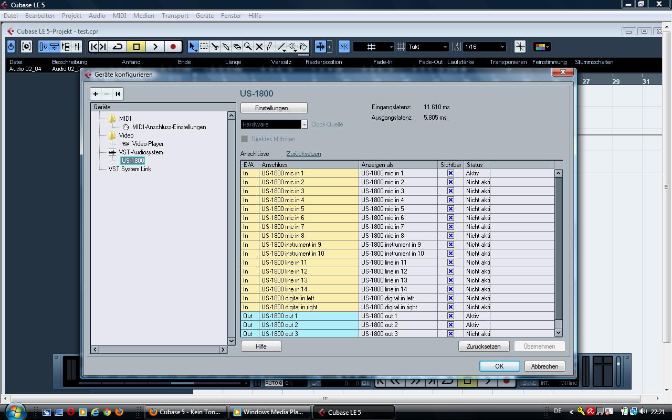Viewport: 672px width, 420px height.
Task: Click the red Record button in toolbar
Action: coord(173,47)
